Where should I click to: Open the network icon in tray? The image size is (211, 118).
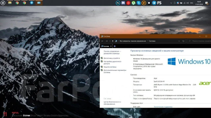coord(185,3)
